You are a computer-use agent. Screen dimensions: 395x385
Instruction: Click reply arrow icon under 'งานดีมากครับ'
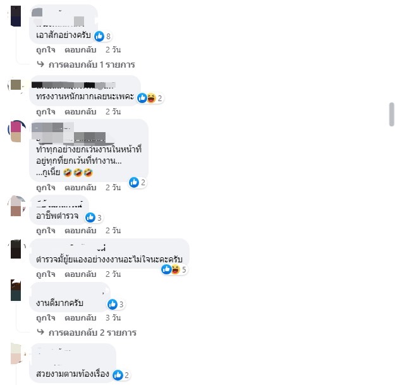40,332
